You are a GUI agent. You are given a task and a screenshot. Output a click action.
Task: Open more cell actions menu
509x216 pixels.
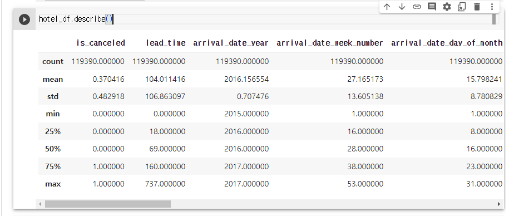click(492, 7)
